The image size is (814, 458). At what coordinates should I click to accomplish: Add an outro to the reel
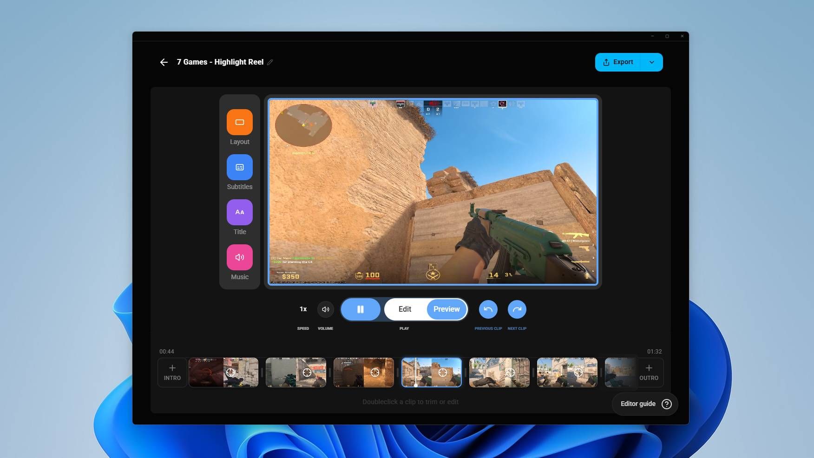tap(649, 372)
